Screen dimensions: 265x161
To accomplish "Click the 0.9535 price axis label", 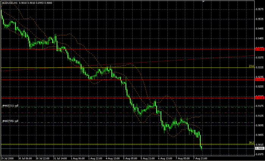I will [x=260, y=19].
